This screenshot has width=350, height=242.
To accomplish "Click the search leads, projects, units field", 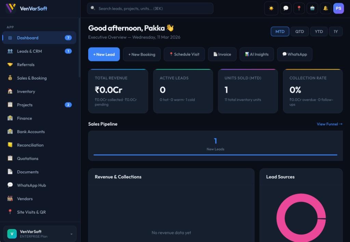I will [150, 9].
